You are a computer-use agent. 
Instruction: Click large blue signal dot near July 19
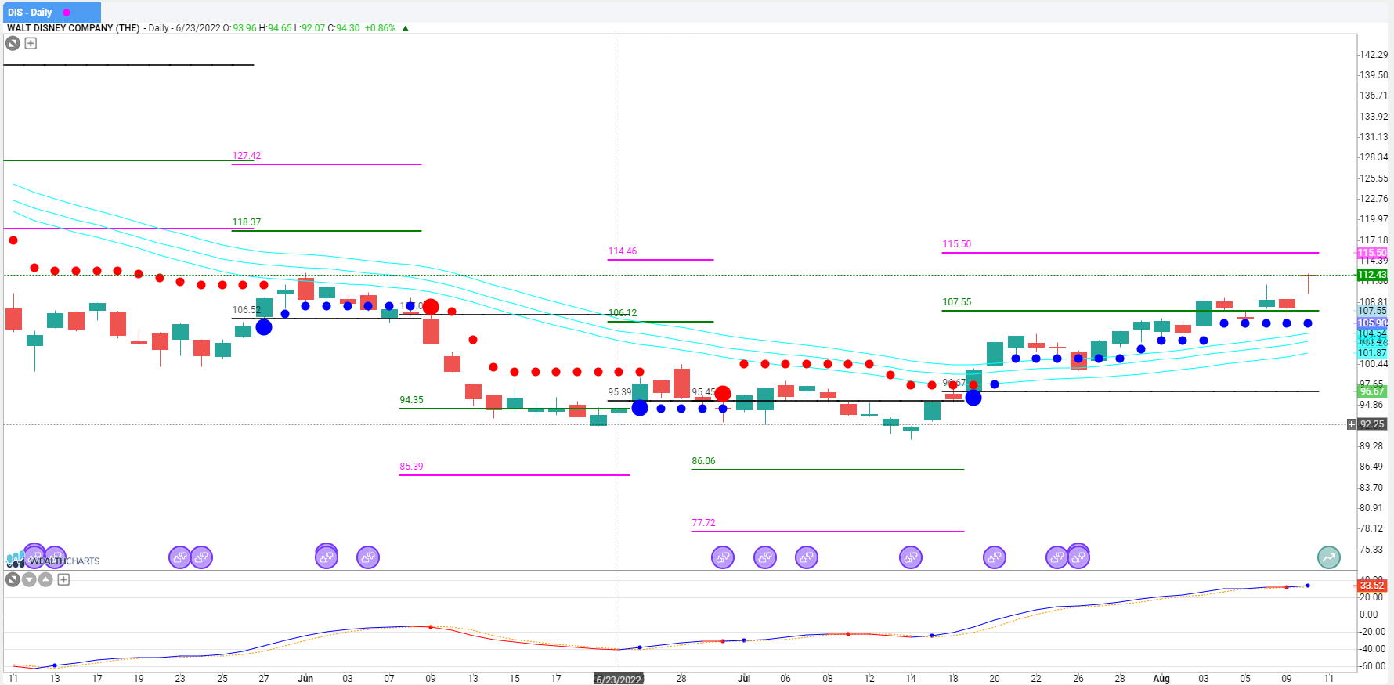(973, 398)
